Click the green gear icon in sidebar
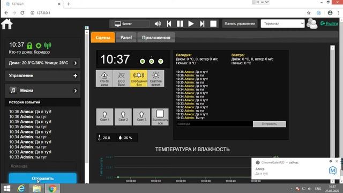 [x=39, y=46]
